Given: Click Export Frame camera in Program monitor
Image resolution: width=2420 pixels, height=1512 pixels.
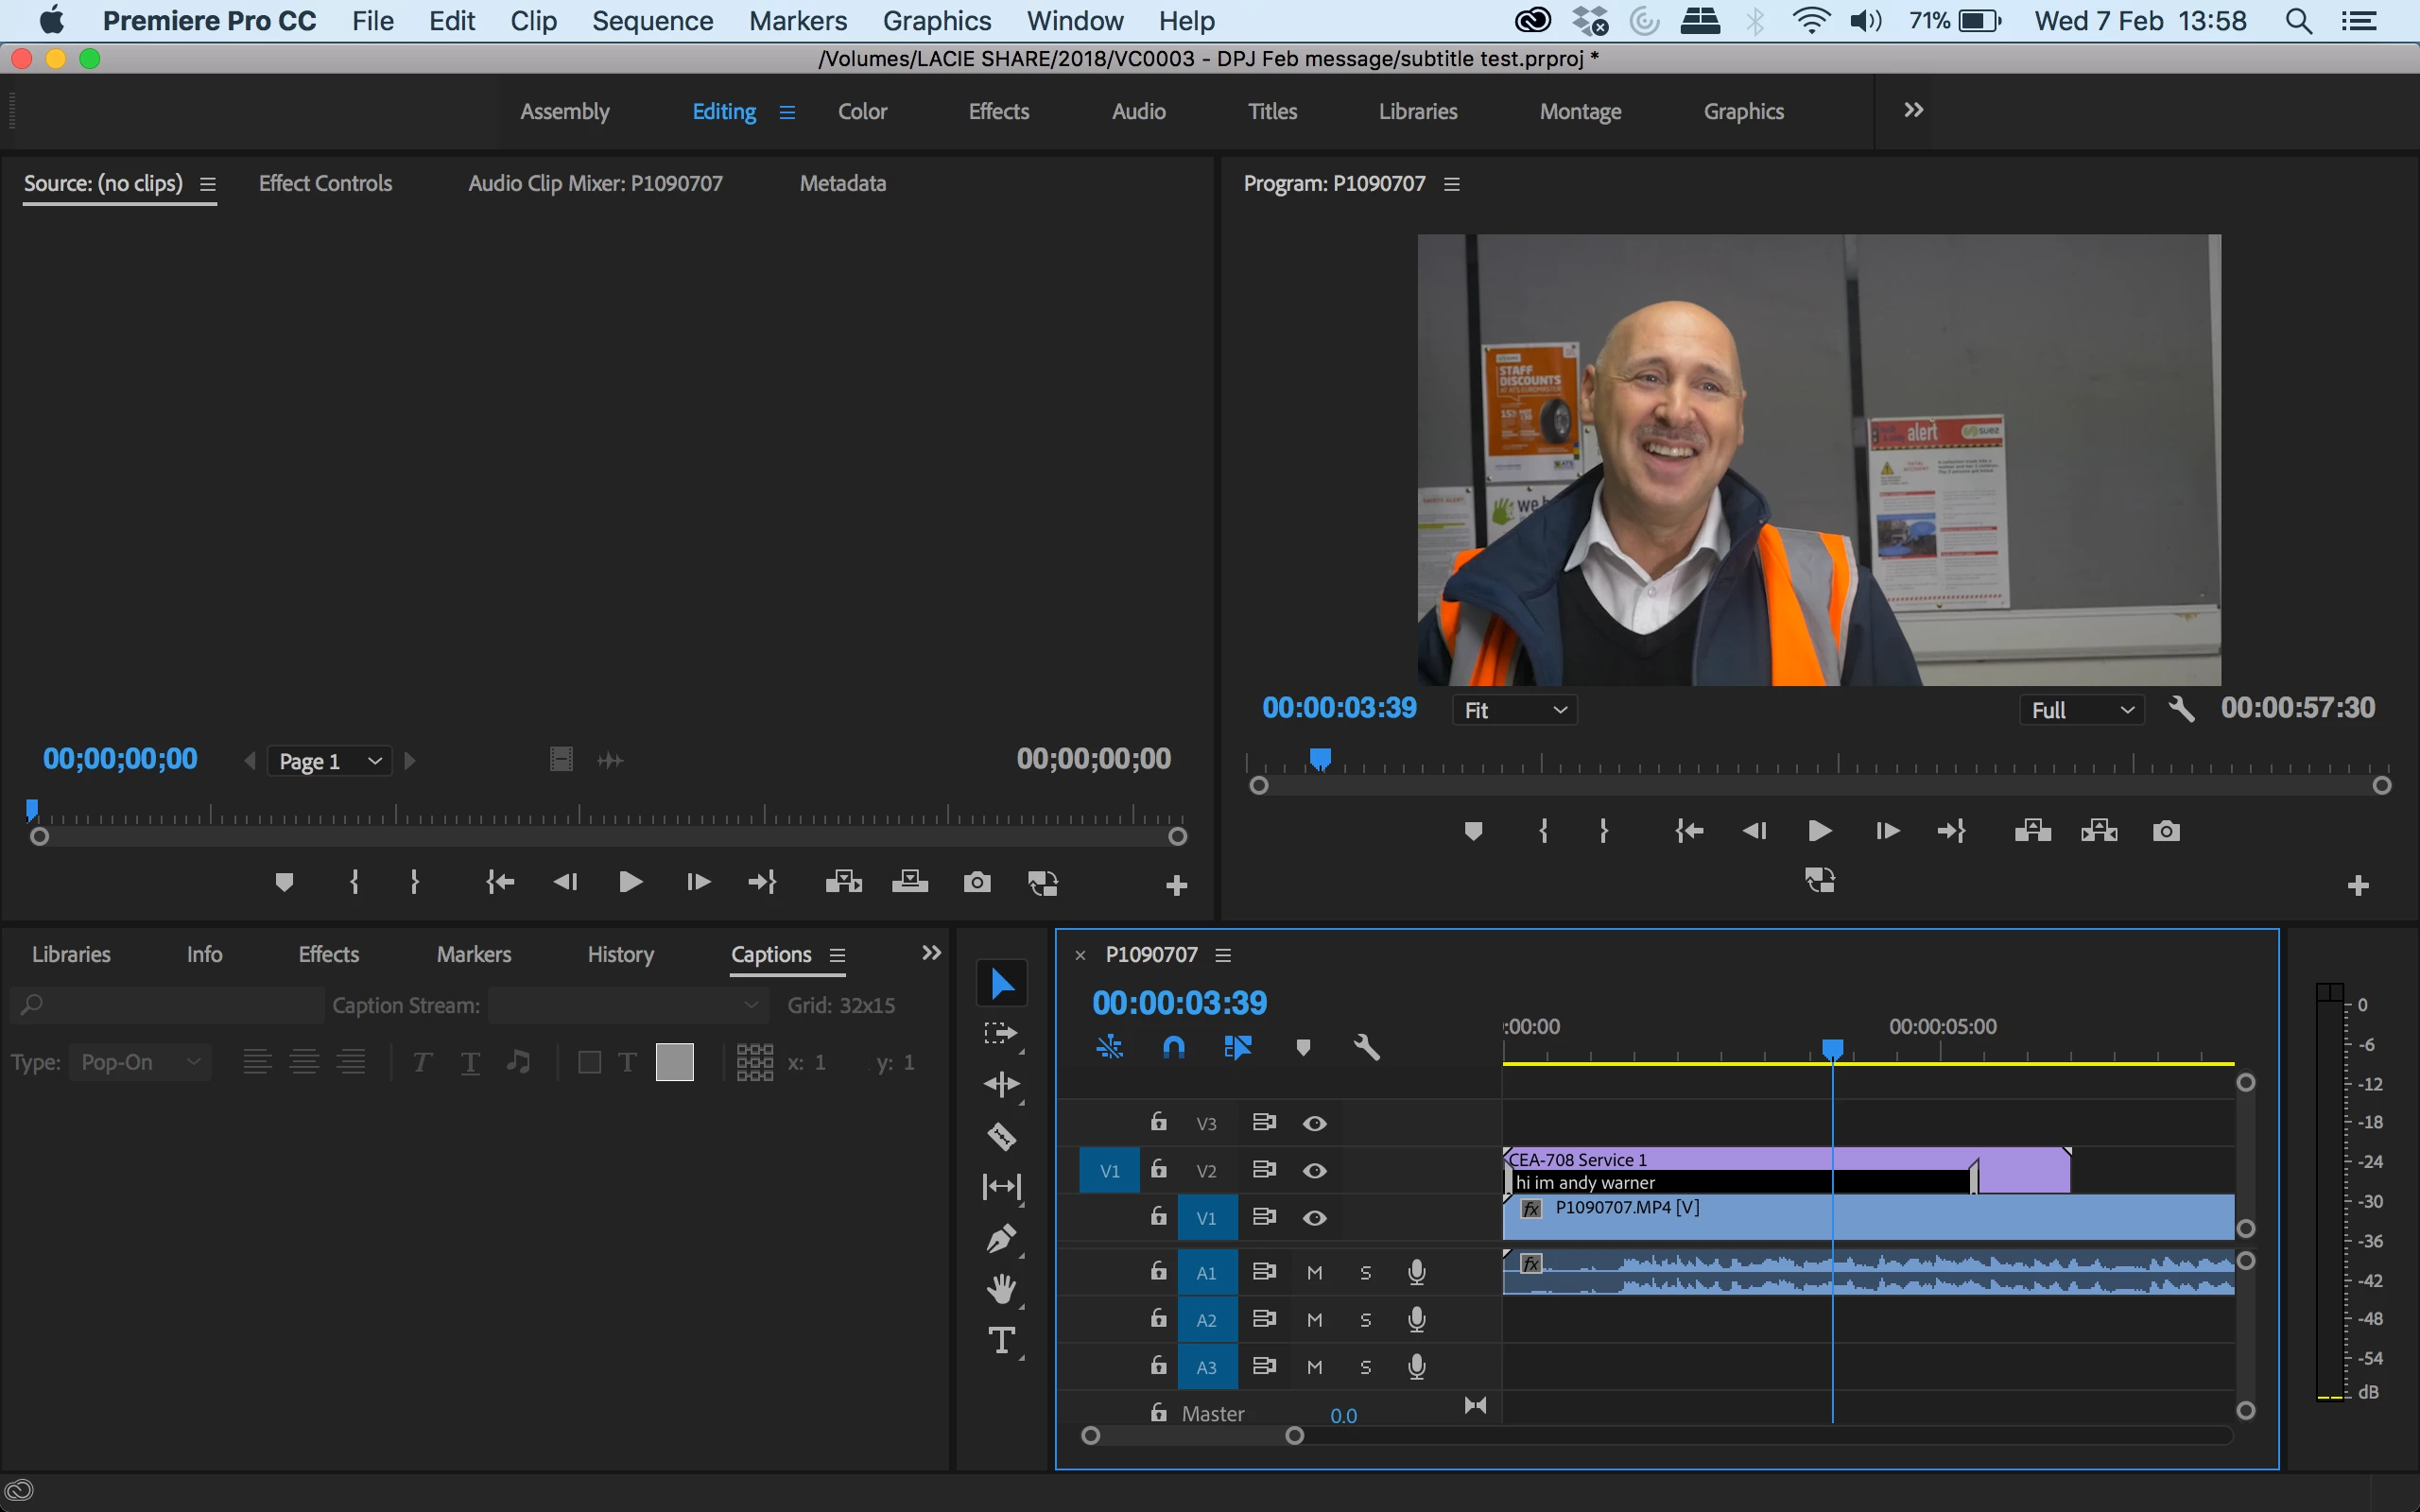Looking at the screenshot, I should pos(2166,831).
